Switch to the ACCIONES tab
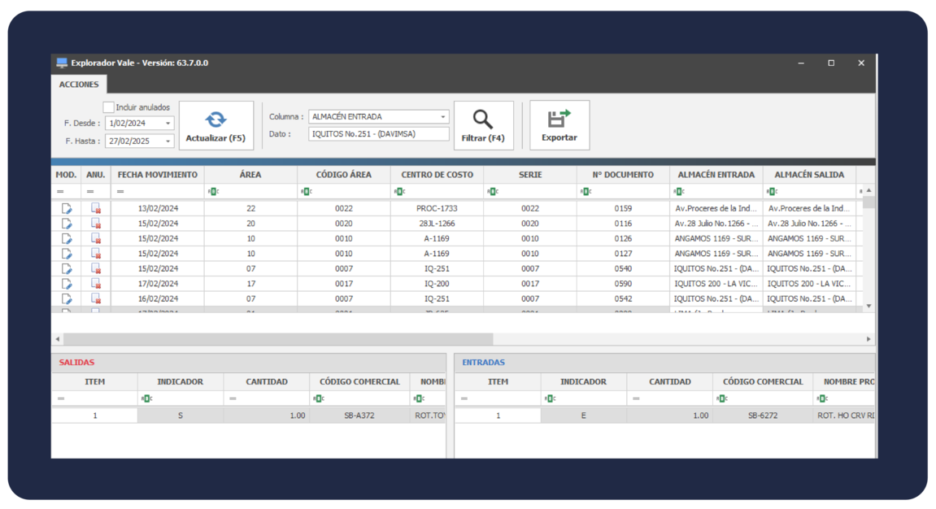 (79, 85)
